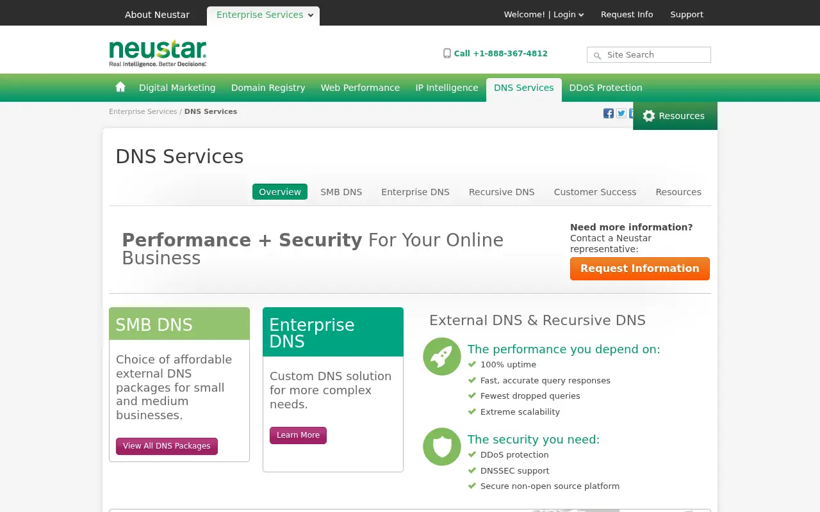This screenshot has width=820, height=512.
Task: Click the orange Request Information button
Action: (640, 269)
